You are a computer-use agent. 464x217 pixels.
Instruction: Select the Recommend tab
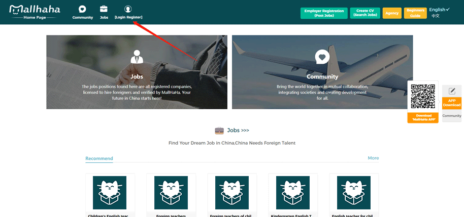tap(99, 158)
